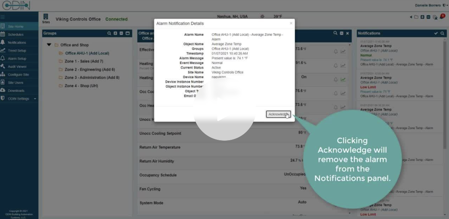This screenshot has width=449, height=219.
Task: Play the video with the center play button
Action: pyautogui.click(x=224, y=109)
